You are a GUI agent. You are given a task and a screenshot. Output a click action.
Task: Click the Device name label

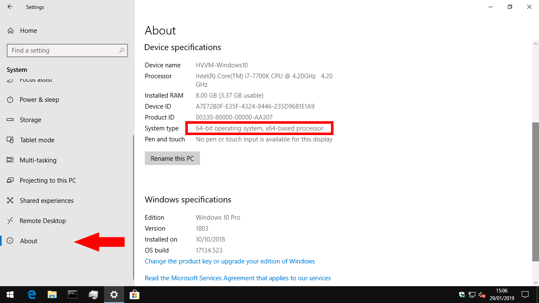[163, 65]
